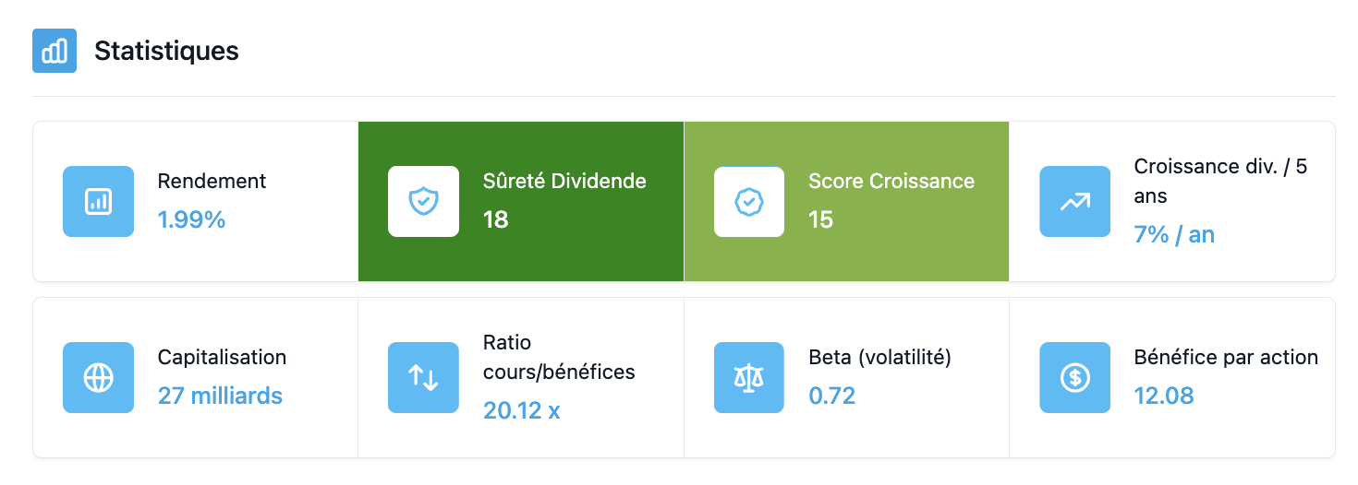Viewport: 1358px width, 485px height.
Task: Click the Sûreté Dividende score 18
Action: tap(496, 219)
